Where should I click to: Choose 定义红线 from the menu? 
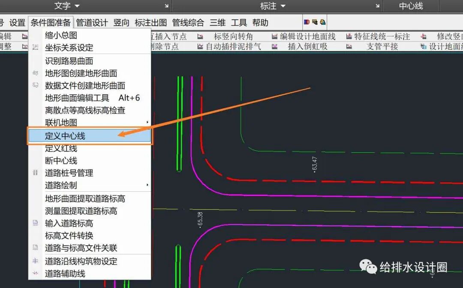pyautogui.click(x=90, y=148)
